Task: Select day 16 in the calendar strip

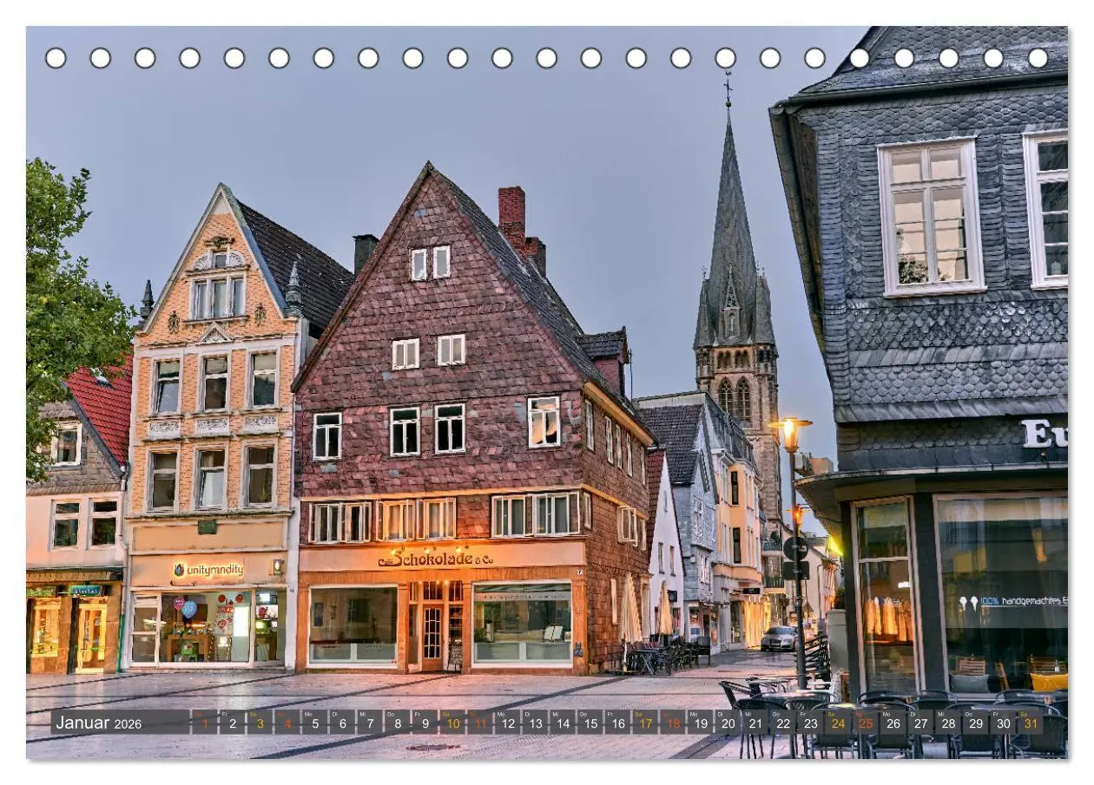Action: pyautogui.click(x=617, y=723)
